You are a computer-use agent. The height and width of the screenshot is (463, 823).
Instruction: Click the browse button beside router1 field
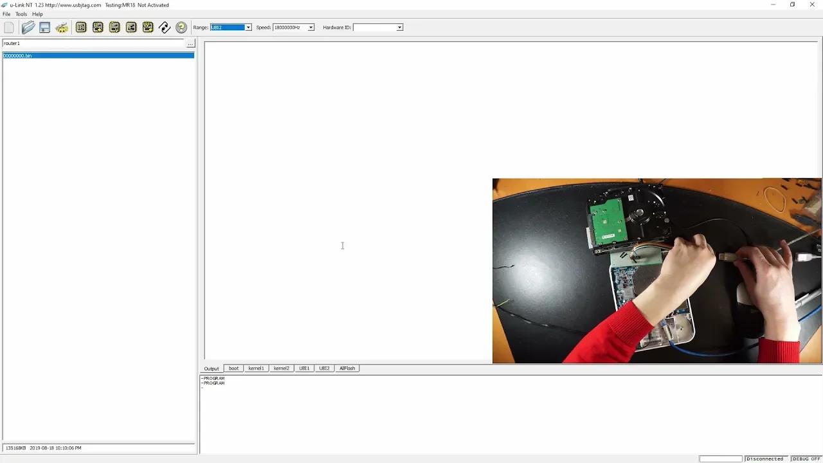pos(190,43)
